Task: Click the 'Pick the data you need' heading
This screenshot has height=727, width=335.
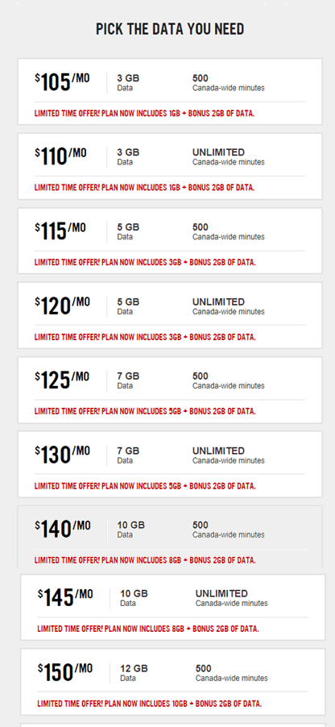Action: [x=170, y=29]
